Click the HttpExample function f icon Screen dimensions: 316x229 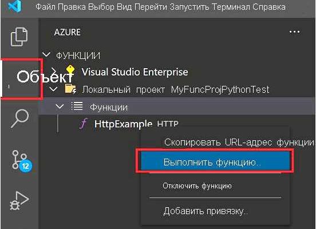[84, 123]
